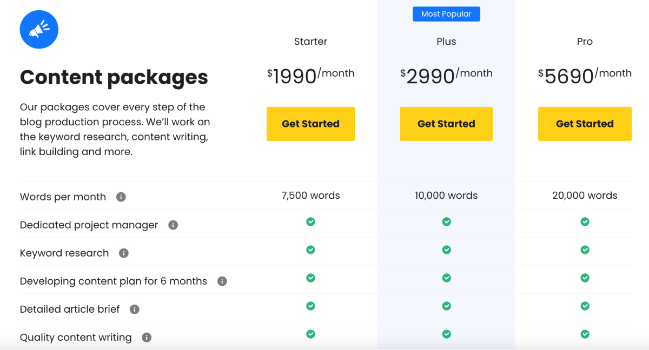Open info icon for Quality content writing
Screen dimensions: 649x350
[x=147, y=337]
